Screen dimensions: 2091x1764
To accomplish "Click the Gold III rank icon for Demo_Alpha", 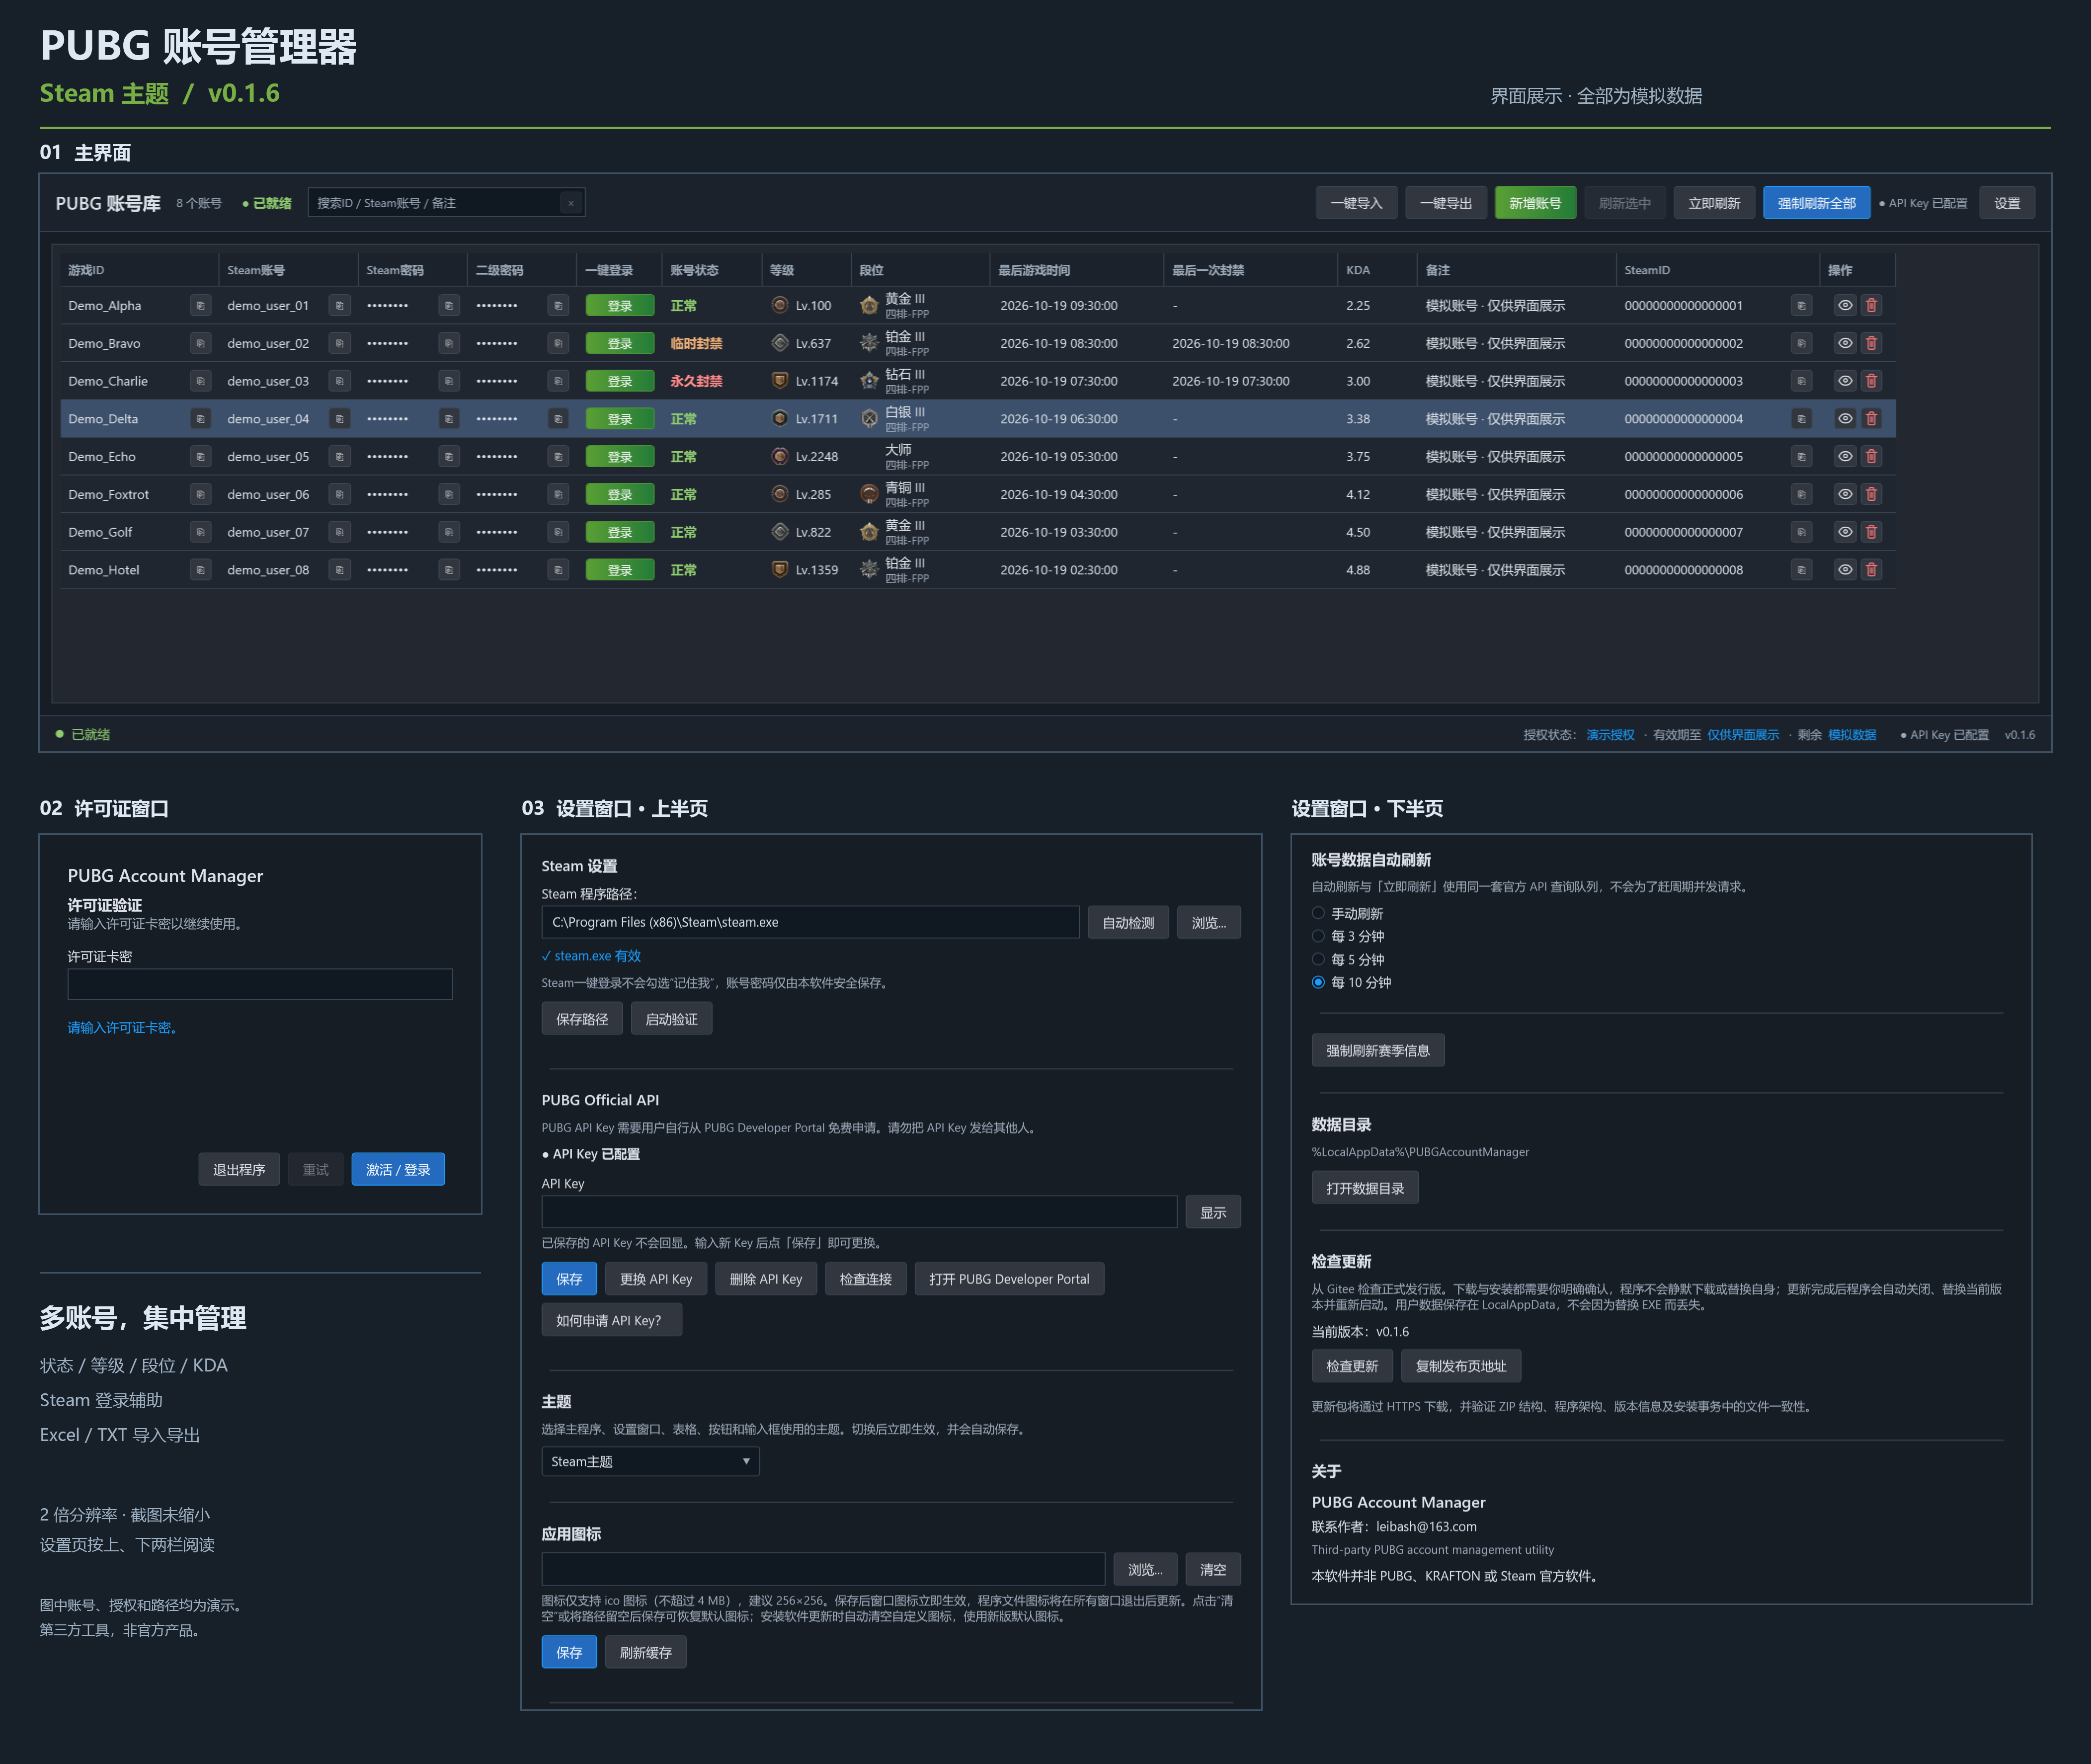I will click(x=869, y=306).
